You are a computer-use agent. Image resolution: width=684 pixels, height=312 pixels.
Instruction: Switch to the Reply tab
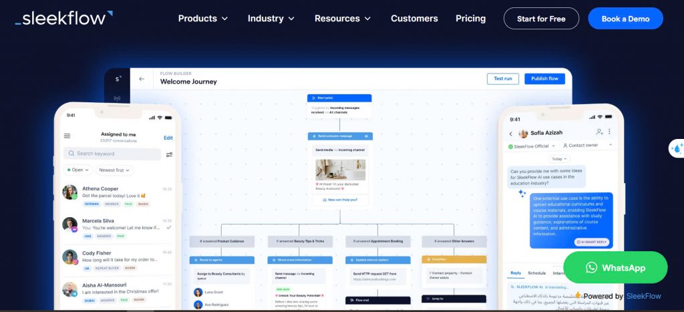(x=516, y=273)
